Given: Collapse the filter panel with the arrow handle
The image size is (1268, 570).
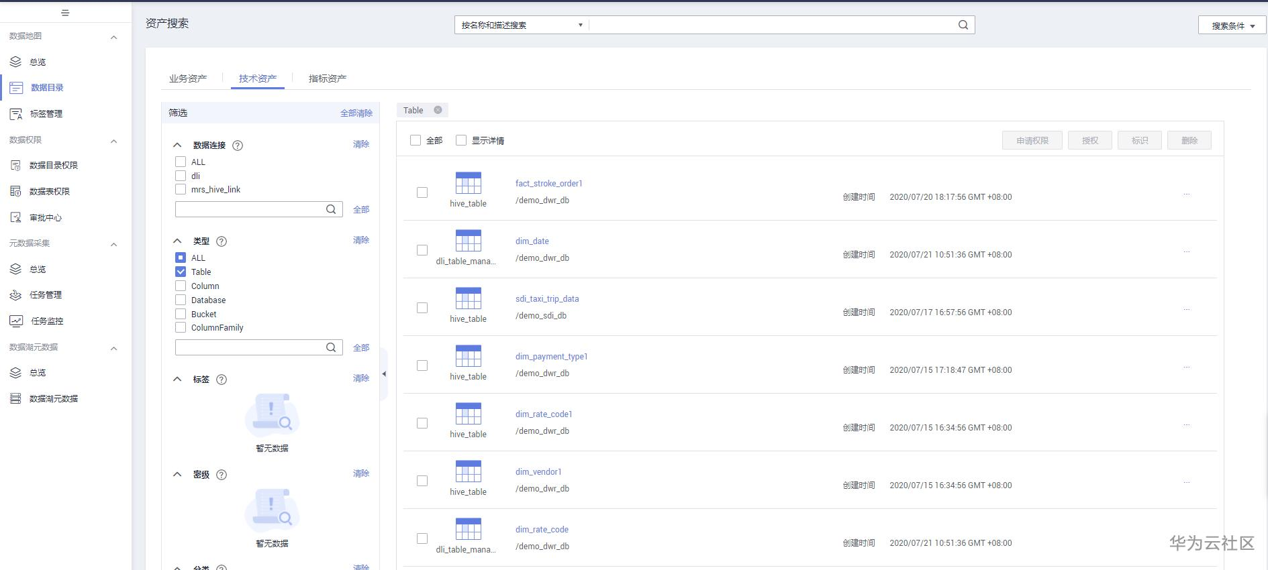Looking at the screenshot, I should coord(384,374).
